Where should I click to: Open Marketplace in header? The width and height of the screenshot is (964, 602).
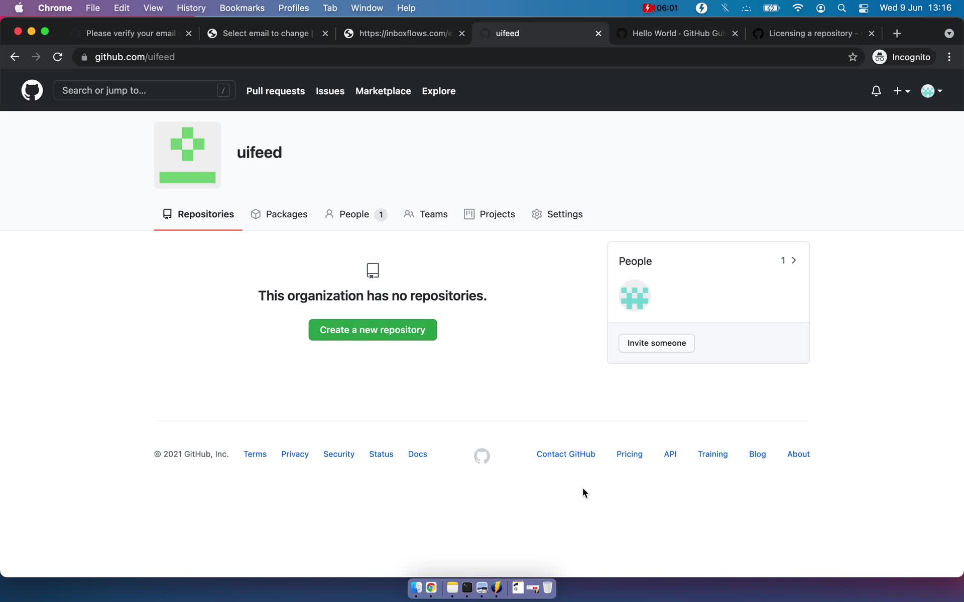[383, 91]
